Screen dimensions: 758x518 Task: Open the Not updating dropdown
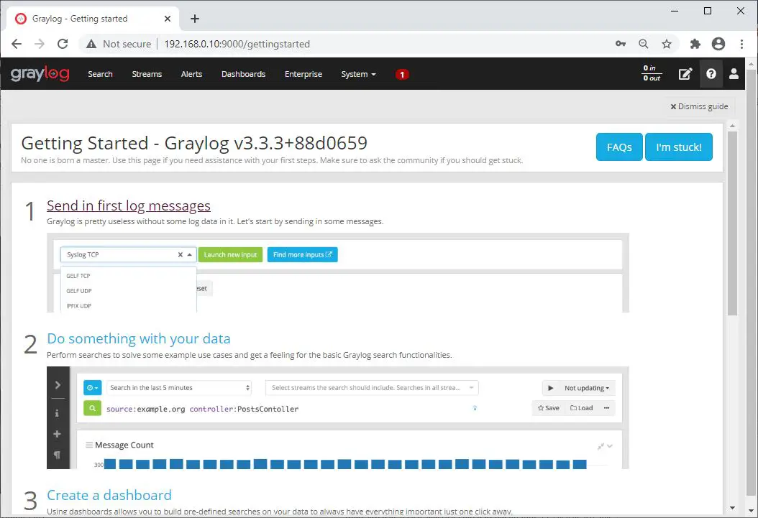pyautogui.click(x=586, y=388)
